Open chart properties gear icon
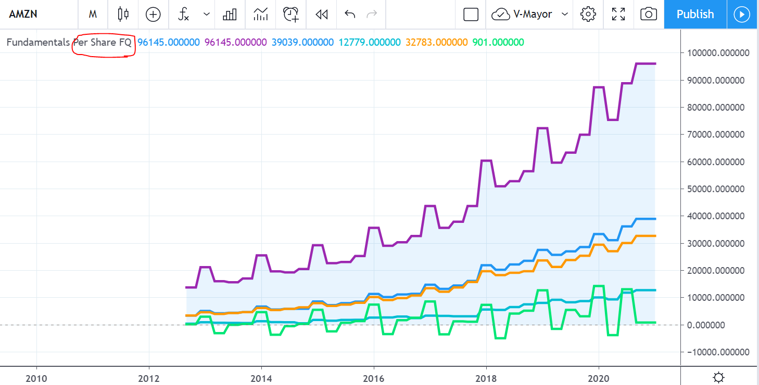This screenshot has width=759, height=385. click(588, 14)
